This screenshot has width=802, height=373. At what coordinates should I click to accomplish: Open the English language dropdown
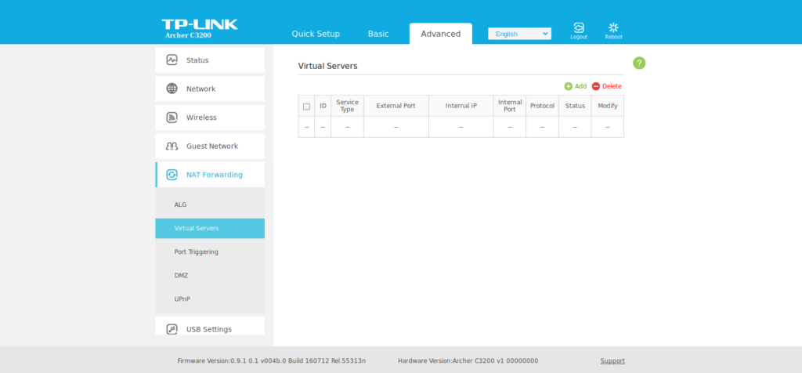(x=519, y=34)
